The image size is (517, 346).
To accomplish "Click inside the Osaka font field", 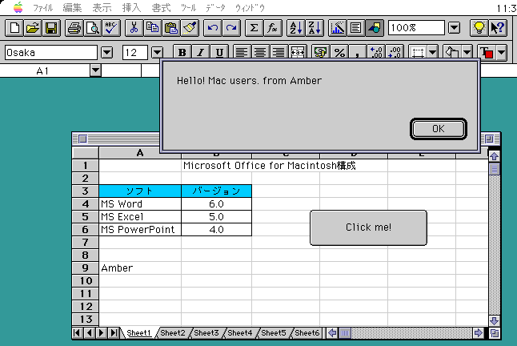I will [x=51, y=52].
